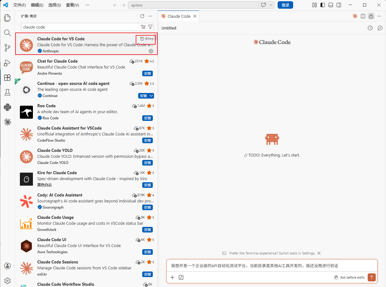Select the Extensions view icon
Viewport: 386px width, 287px height.
click(7, 77)
